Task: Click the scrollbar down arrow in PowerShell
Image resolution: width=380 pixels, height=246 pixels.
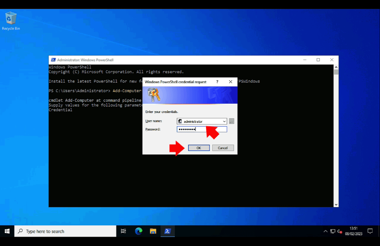Action: [336, 204]
